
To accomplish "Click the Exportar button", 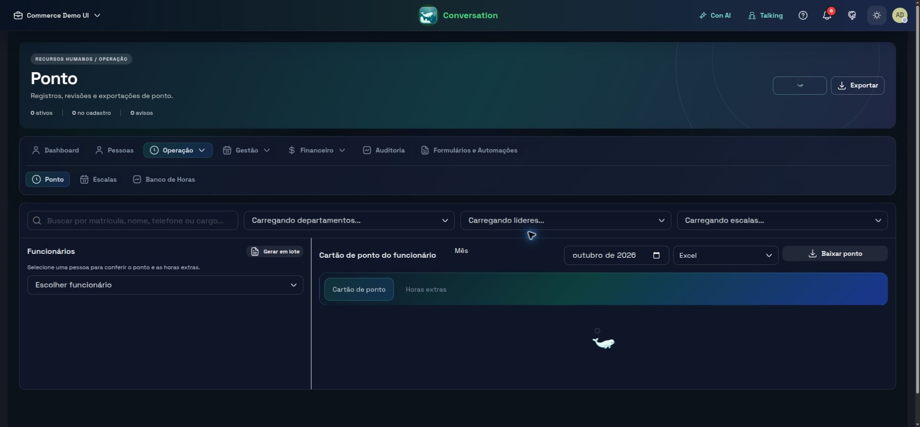I will tap(857, 86).
